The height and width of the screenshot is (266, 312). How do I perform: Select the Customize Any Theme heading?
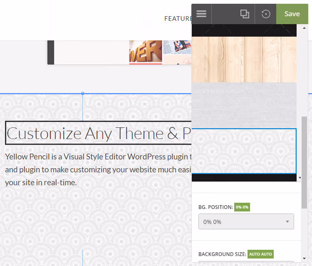98,133
